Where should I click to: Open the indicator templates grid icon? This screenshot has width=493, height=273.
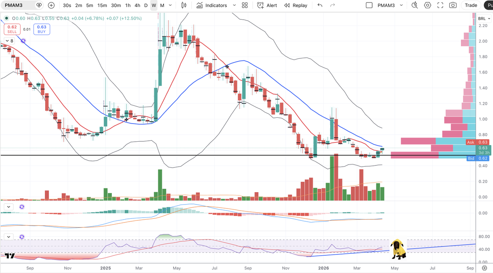pyautogui.click(x=245, y=5)
